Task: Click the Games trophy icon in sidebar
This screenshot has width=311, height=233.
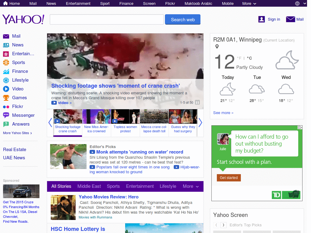Action: 6,98
